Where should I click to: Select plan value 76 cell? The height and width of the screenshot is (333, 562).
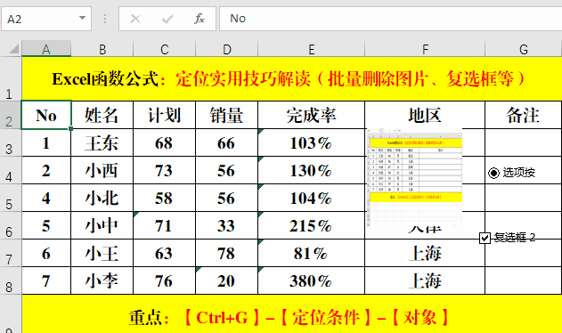[x=164, y=280]
